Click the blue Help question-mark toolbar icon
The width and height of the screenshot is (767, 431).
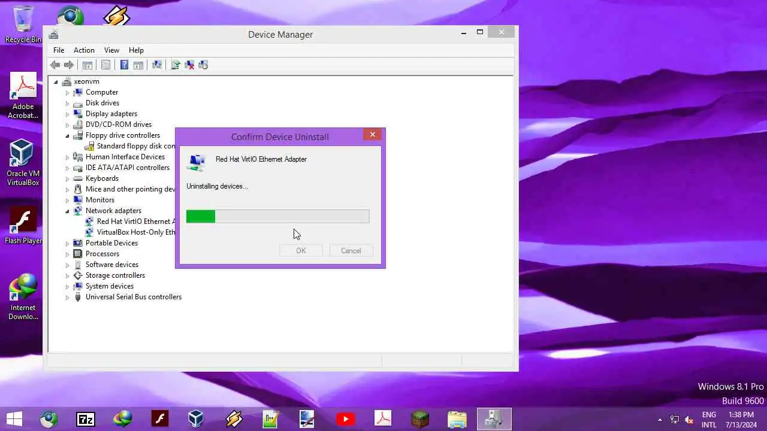point(124,65)
